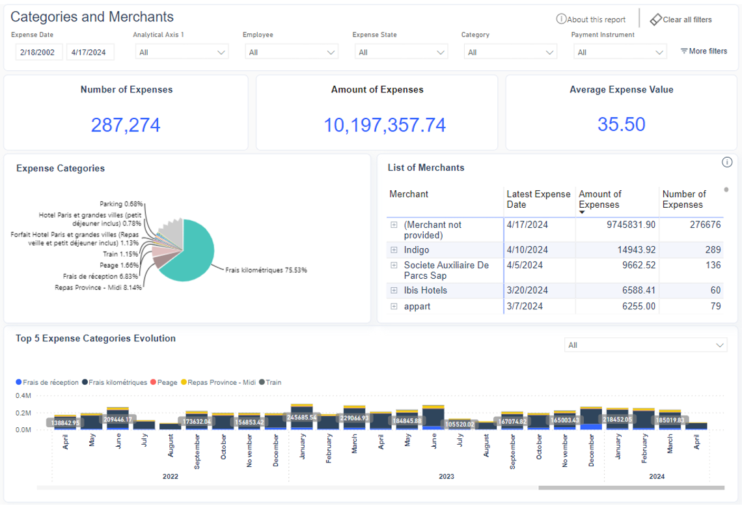Expand the (Merchant not provided) row
This screenshot has width=742, height=506.
click(394, 225)
